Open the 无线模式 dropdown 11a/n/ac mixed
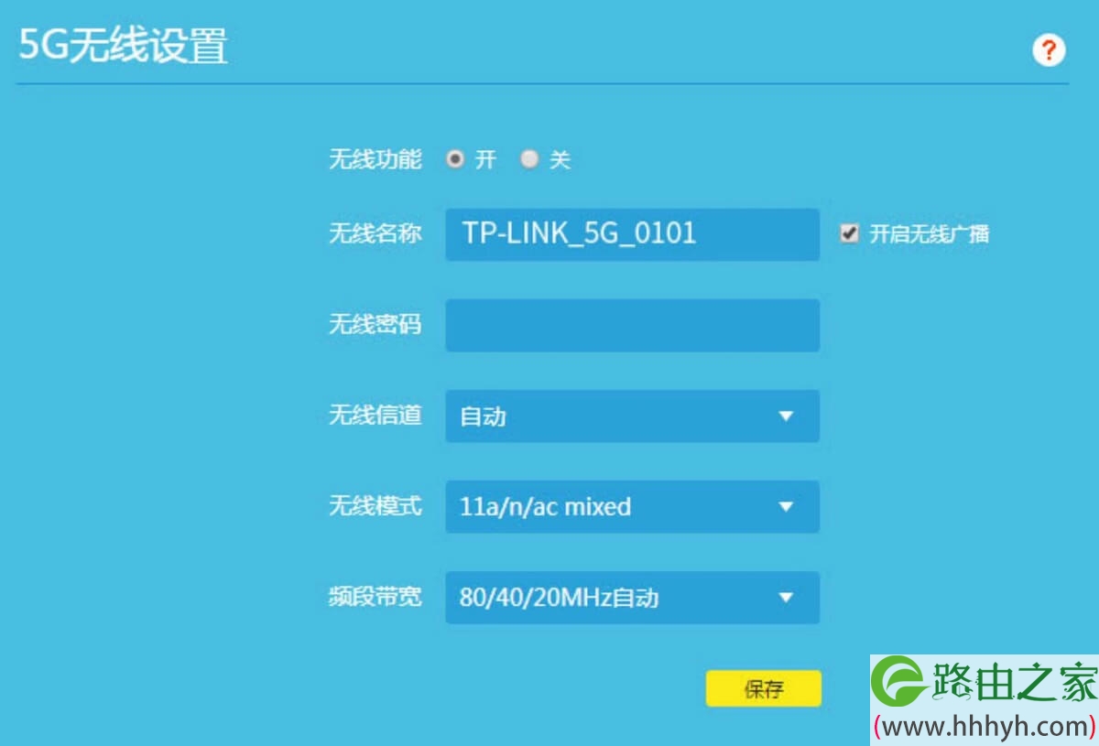 click(632, 507)
